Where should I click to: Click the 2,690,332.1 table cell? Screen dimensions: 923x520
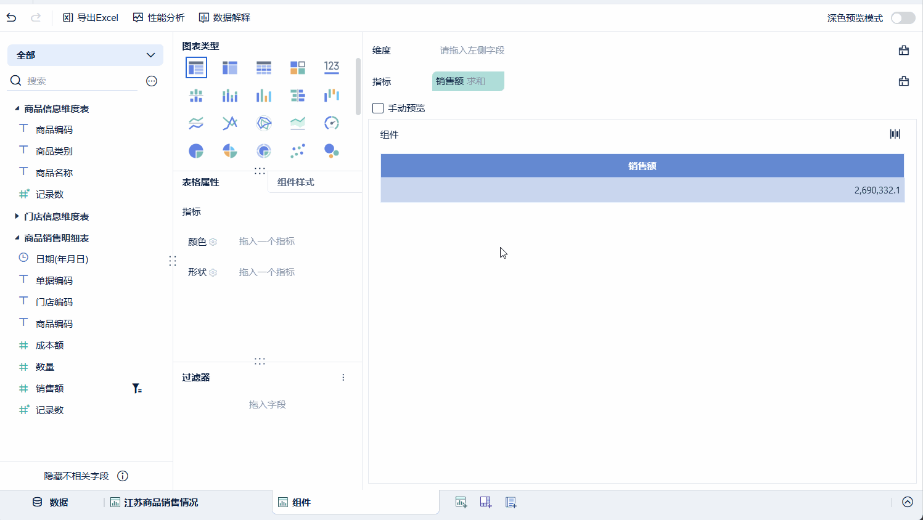[642, 190]
